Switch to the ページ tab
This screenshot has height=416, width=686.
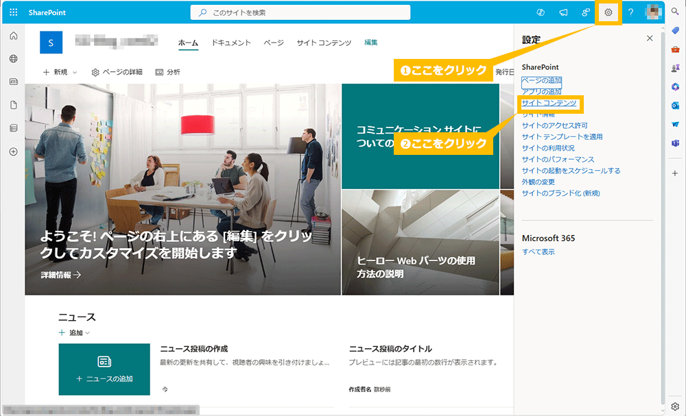pyautogui.click(x=273, y=42)
